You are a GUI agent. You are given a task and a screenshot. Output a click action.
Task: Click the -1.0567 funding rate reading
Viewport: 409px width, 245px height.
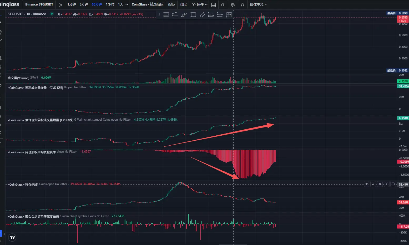tap(85, 152)
